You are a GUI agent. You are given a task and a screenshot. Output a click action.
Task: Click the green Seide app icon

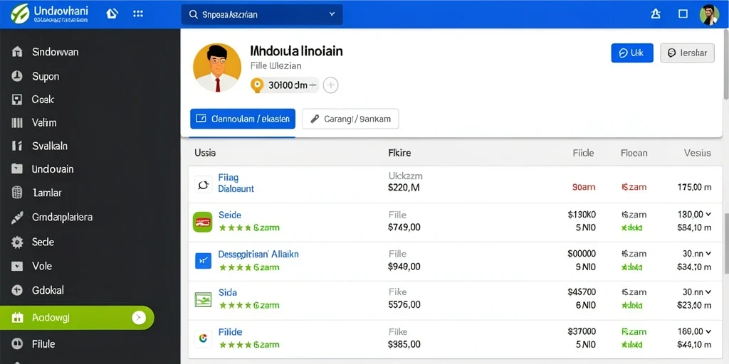click(202, 222)
